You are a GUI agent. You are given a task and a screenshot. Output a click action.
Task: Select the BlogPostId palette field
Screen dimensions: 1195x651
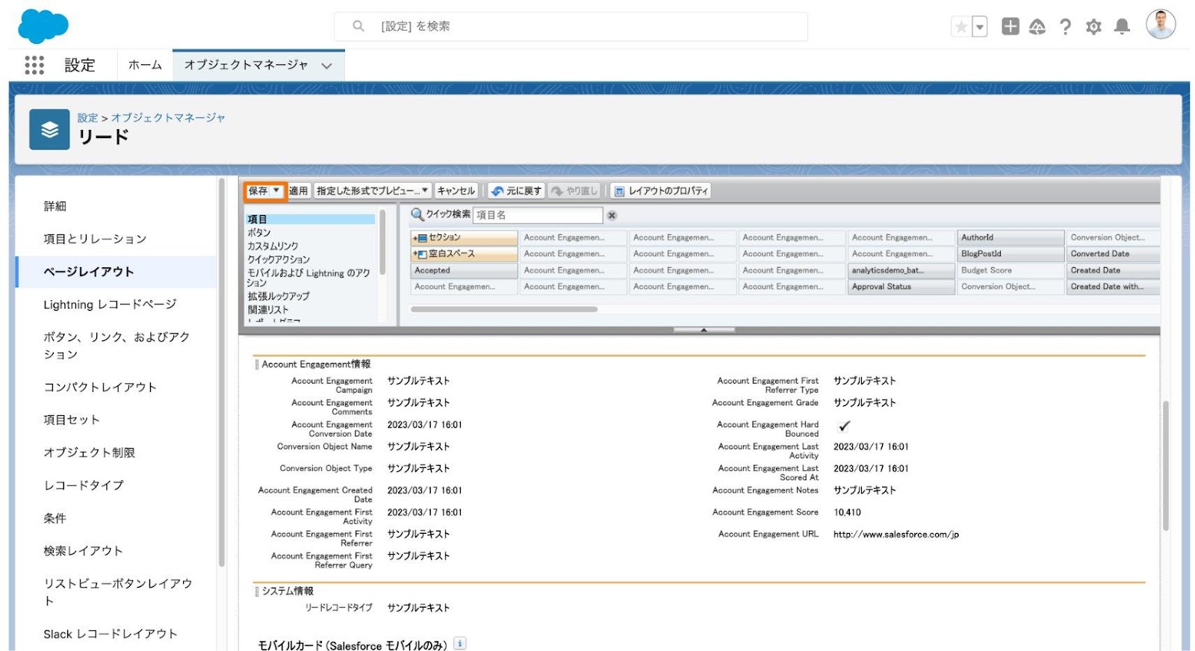click(x=1011, y=254)
